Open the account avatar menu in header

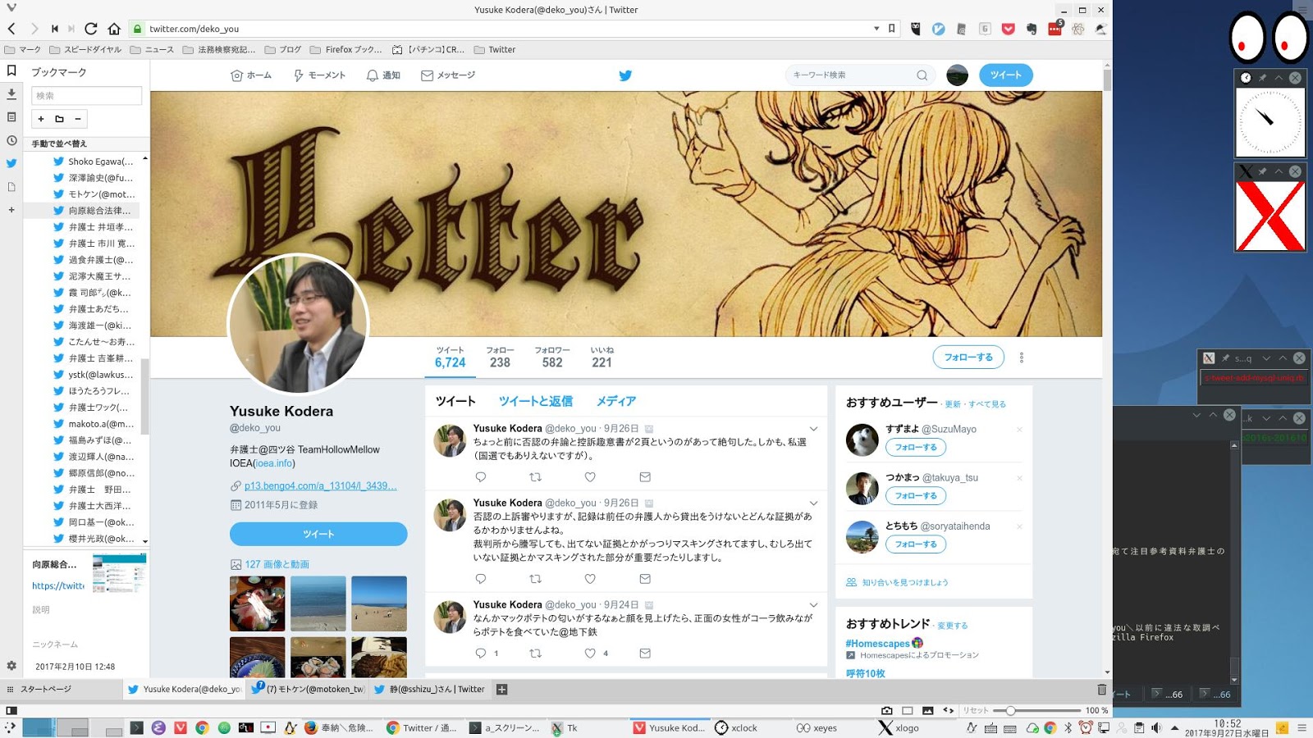pyautogui.click(x=957, y=75)
